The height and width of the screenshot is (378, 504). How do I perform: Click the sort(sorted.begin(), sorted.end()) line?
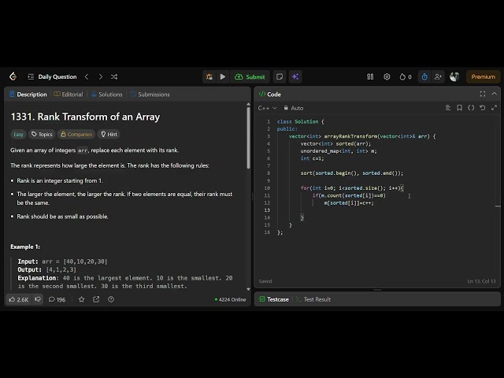click(x=352, y=173)
